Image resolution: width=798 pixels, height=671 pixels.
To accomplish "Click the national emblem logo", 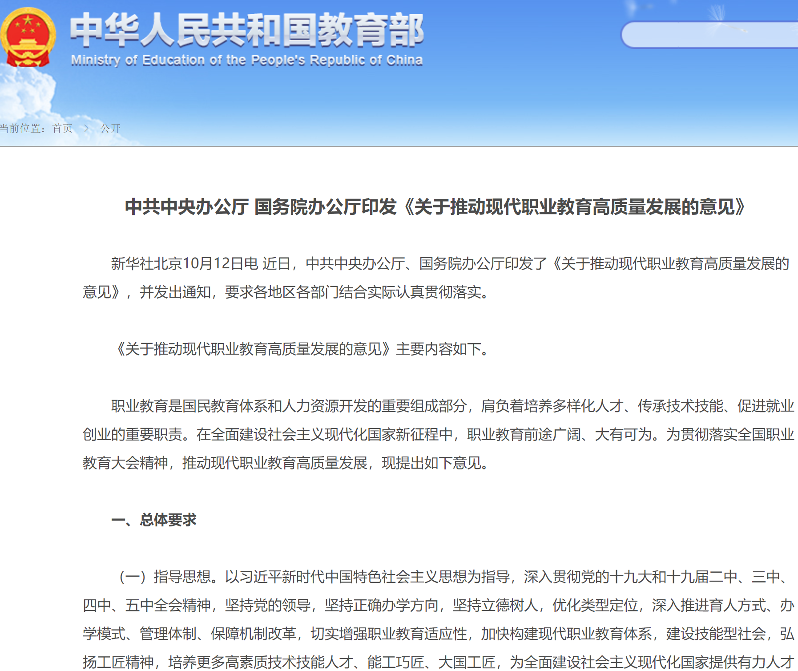I will point(28,37).
